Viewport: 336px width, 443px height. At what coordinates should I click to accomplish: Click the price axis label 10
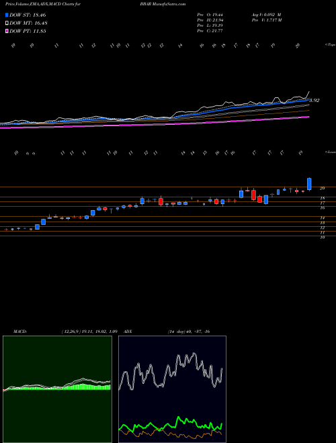click(322, 238)
